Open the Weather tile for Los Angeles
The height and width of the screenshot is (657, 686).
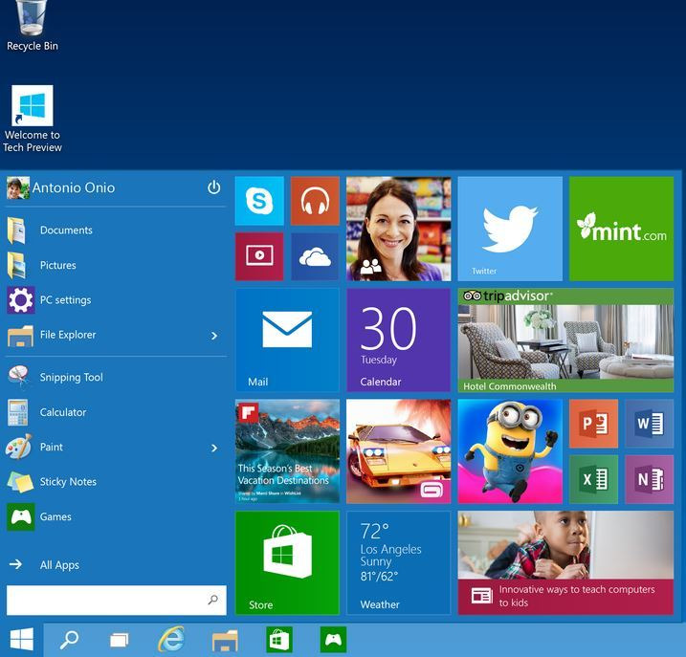[x=399, y=562]
